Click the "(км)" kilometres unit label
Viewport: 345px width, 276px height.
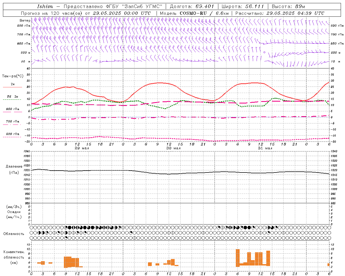[x=14, y=263]
